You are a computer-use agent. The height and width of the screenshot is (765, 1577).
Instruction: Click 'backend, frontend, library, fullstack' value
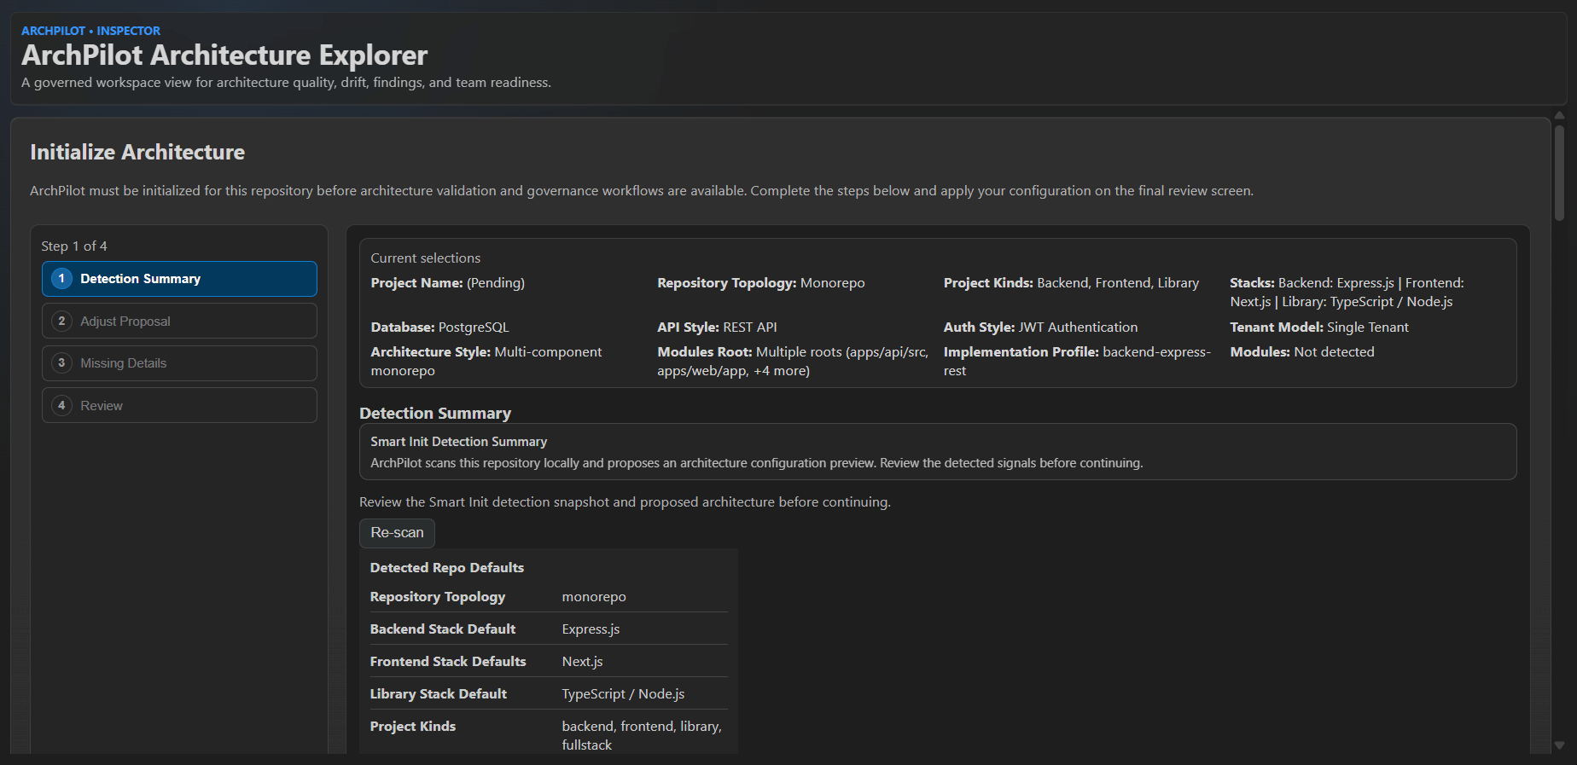click(x=642, y=736)
